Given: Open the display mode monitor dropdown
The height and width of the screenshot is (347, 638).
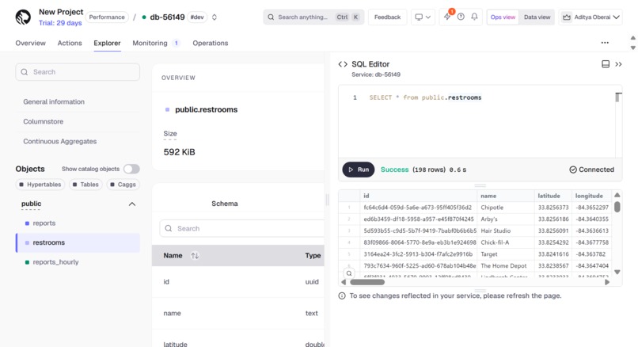Looking at the screenshot, I should click(423, 17).
